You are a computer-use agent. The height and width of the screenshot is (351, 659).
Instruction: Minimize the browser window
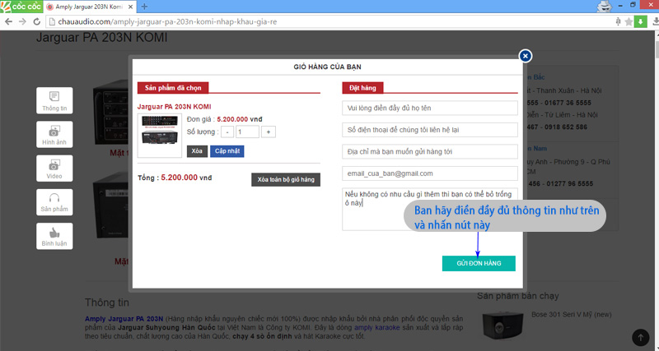pos(620,5)
